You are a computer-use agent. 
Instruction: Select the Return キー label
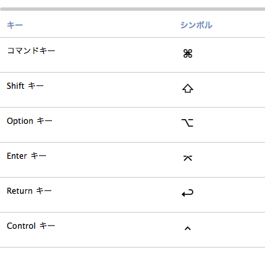(x=29, y=190)
